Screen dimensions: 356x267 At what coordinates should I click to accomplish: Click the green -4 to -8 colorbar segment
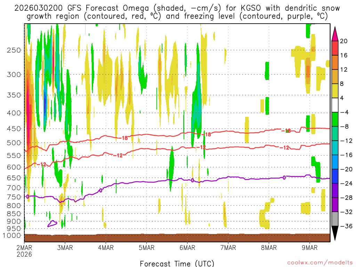coord(335,120)
